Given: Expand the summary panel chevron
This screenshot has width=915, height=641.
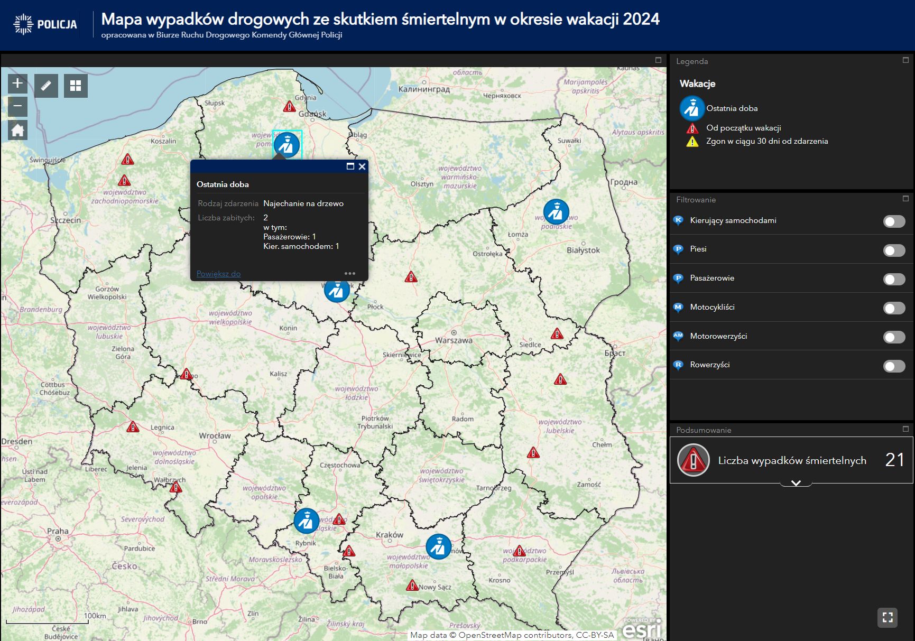Looking at the screenshot, I should [x=796, y=483].
